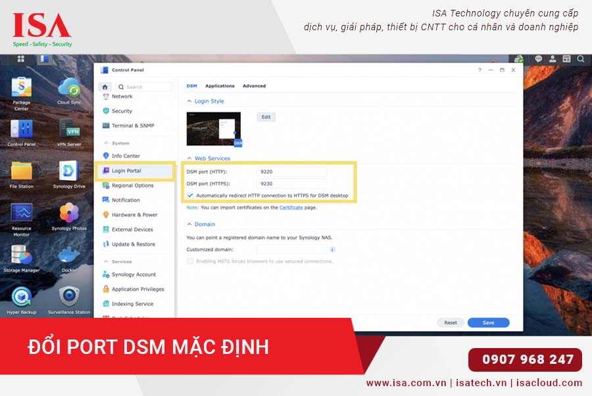The image size is (592, 396).
Task: Open DSM main menu grid icon
Action: pyautogui.click(x=21, y=59)
